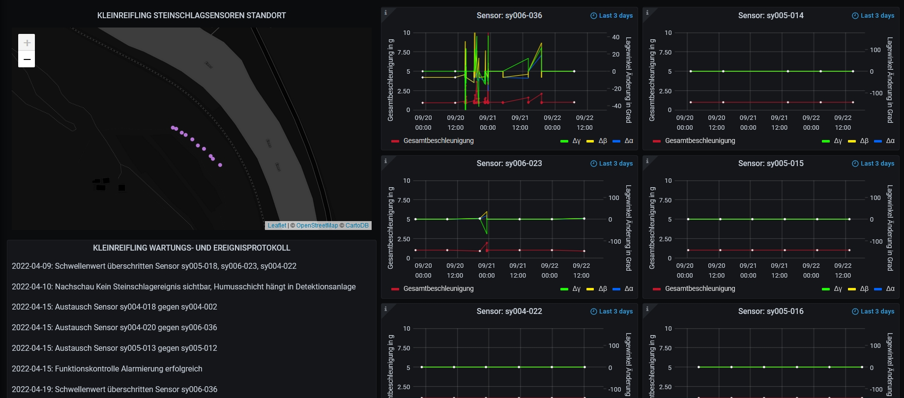Zoom out on the map with minus button
This screenshot has width=904, height=398.
point(27,59)
